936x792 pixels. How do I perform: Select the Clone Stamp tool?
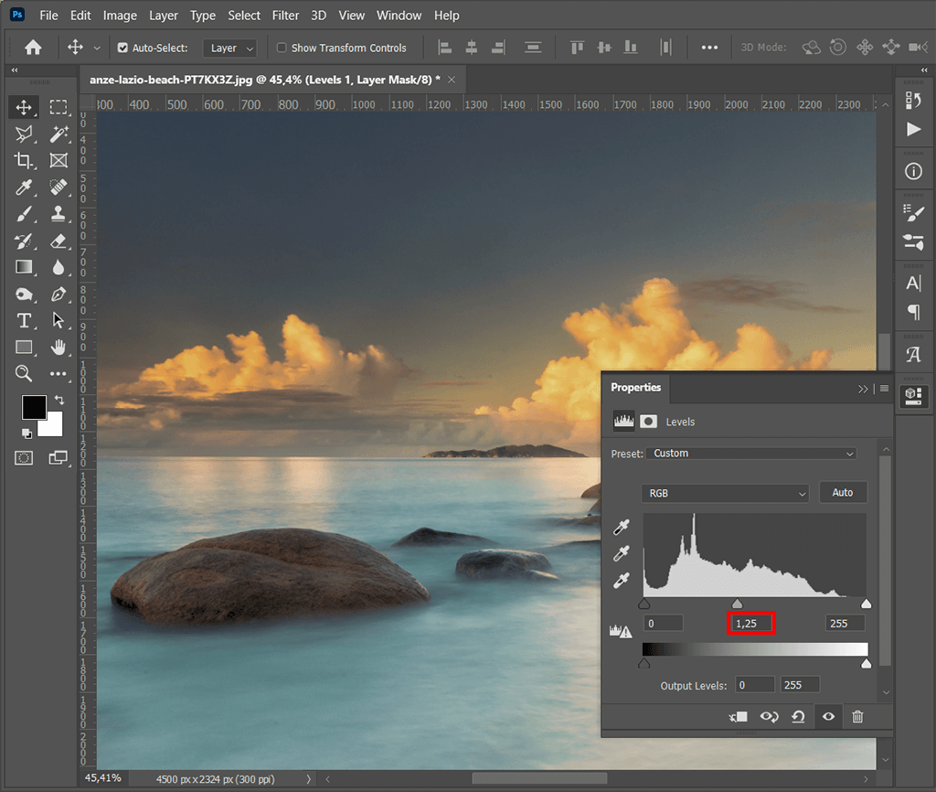coord(58,214)
